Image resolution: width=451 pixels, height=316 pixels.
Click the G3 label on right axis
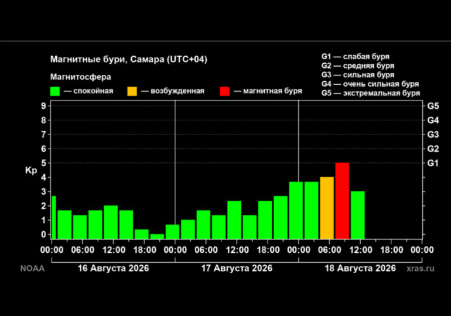[x=433, y=135]
